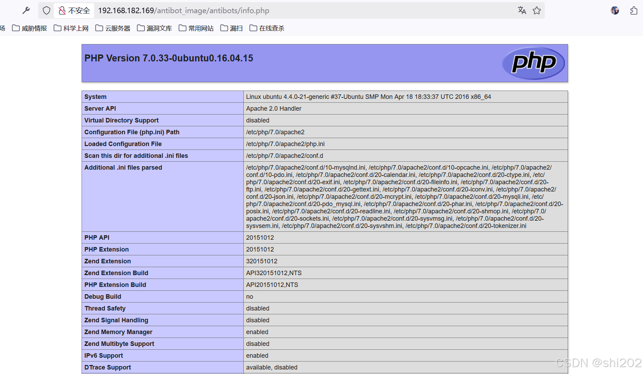Click the Debug Build label
The width and height of the screenshot is (643, 374).
pos(103,297)
